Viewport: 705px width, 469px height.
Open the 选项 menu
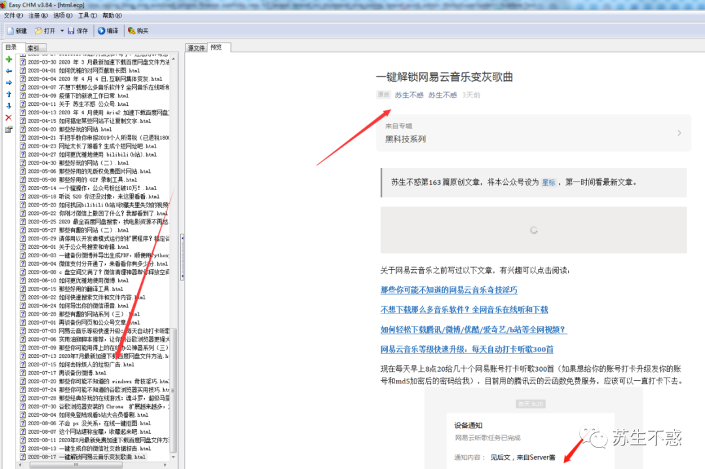coord(63,16)
